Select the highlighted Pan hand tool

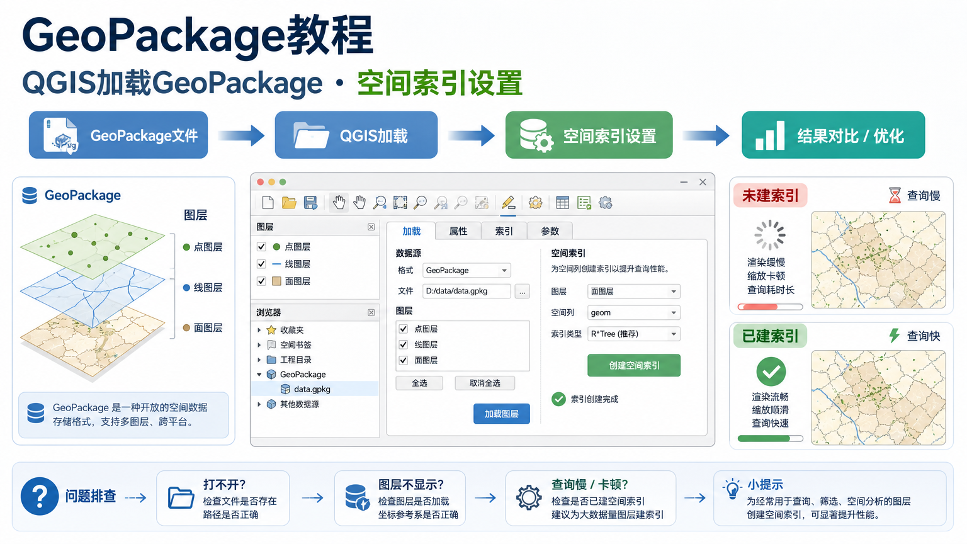(339, 203)
